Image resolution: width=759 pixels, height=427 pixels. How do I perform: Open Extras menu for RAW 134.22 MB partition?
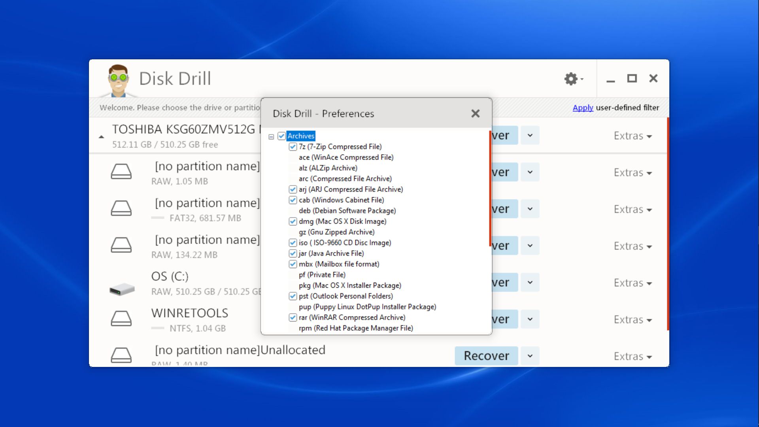tap(632, 246)
